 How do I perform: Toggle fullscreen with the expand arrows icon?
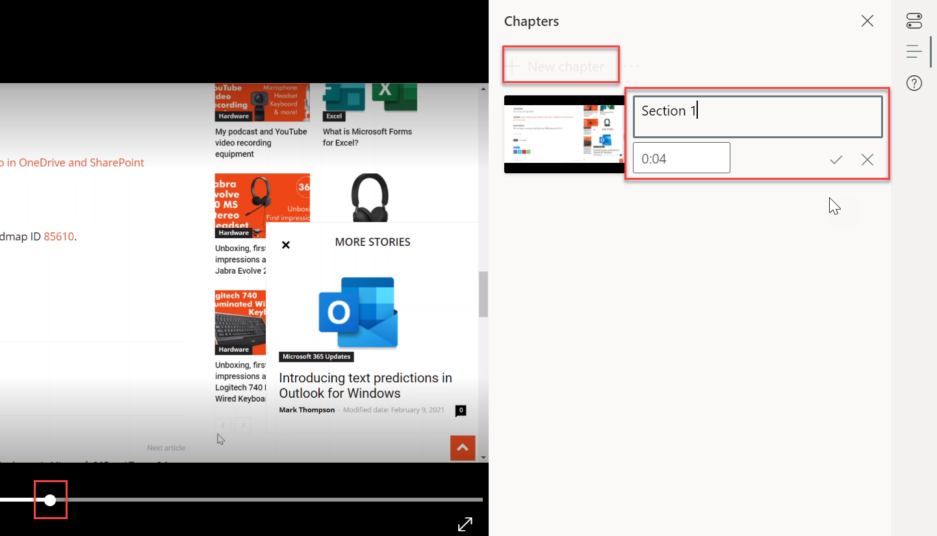click(x=465, y=524)
